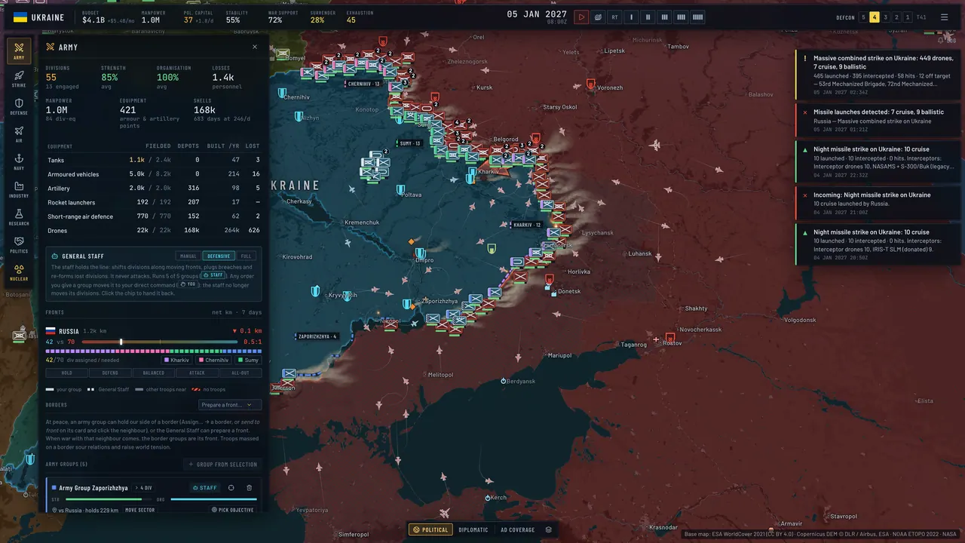Set game speed to four bars
The height and width of the screenshot is (543, 965).
coord(681,17)
